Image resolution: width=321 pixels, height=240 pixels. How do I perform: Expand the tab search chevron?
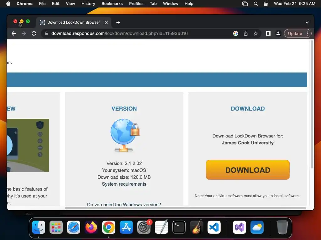(x=307, y=22)
